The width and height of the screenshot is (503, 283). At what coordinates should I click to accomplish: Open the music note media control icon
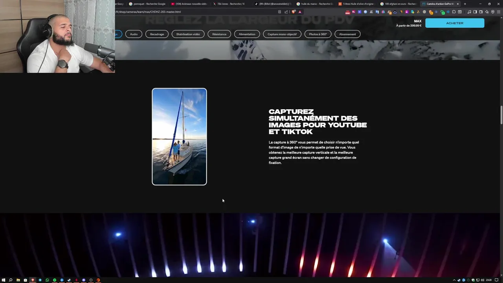pos(469,12)
